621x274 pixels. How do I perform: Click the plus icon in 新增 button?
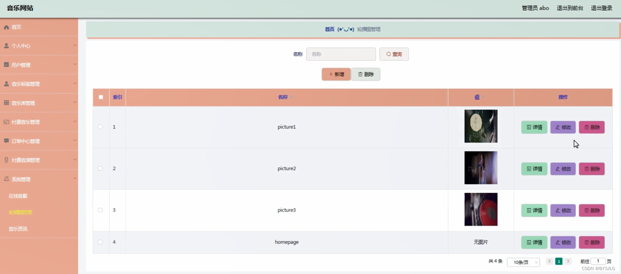click(x=331, y=74)
